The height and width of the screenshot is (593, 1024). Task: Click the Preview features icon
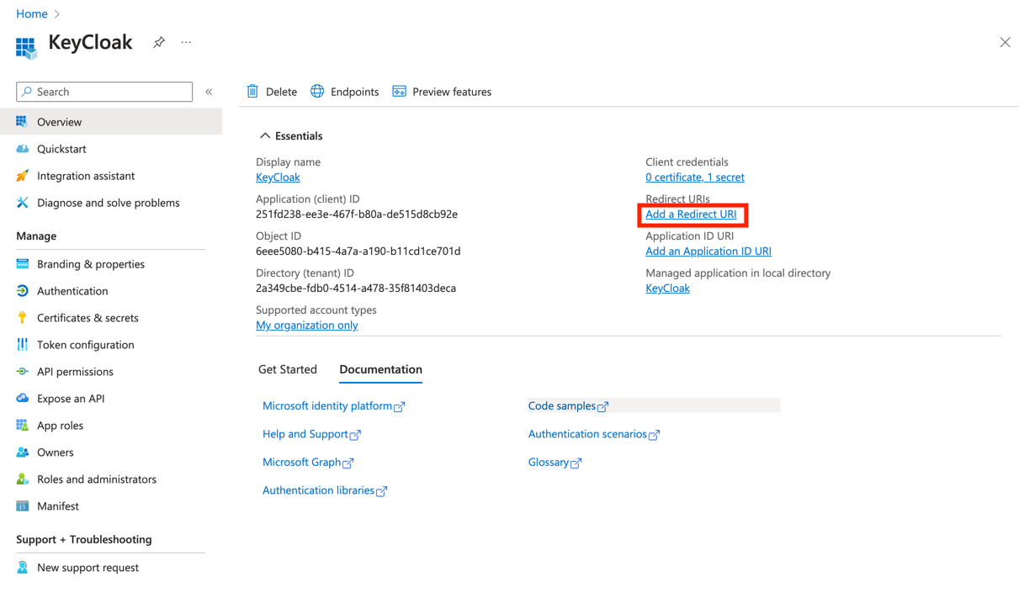pyautogui.click(x=400, y=92)
